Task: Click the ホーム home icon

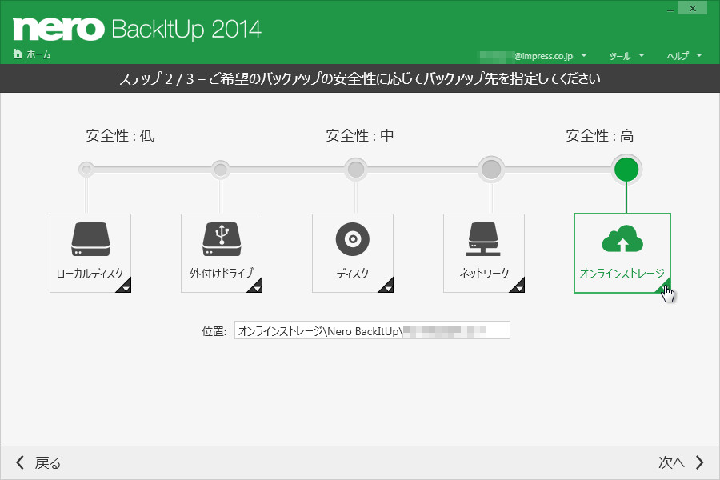Action: click(x=18, y=54)
